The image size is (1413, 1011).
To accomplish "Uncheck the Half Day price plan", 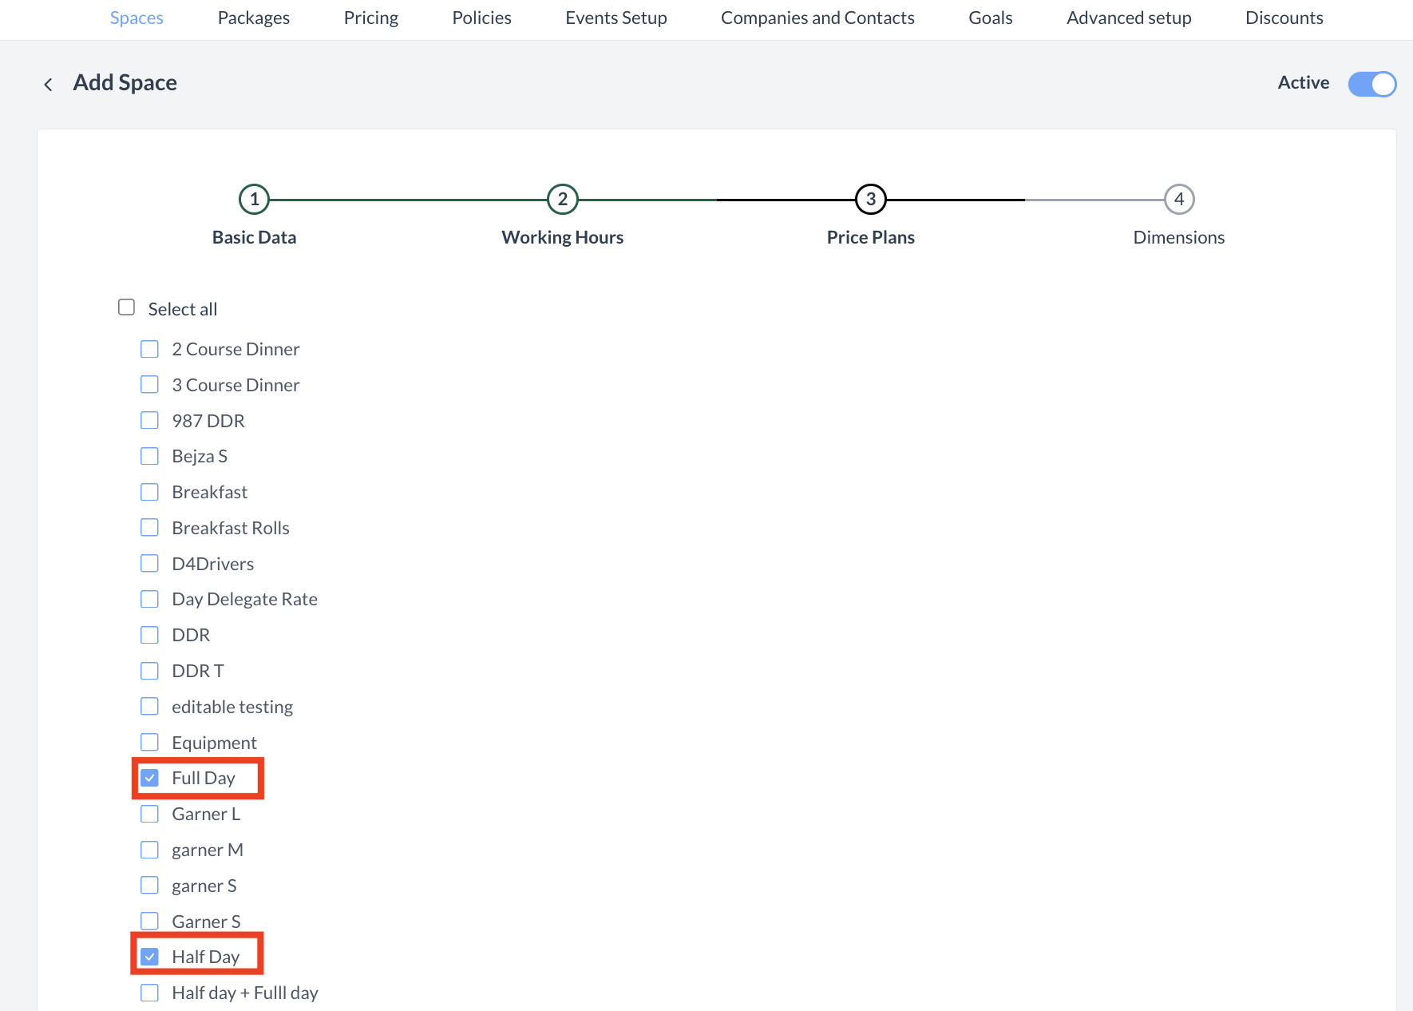I will [150, 957].
